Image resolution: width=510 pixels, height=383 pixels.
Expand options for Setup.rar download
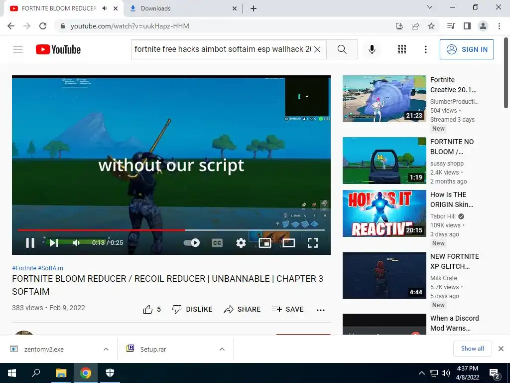[222, 349]
